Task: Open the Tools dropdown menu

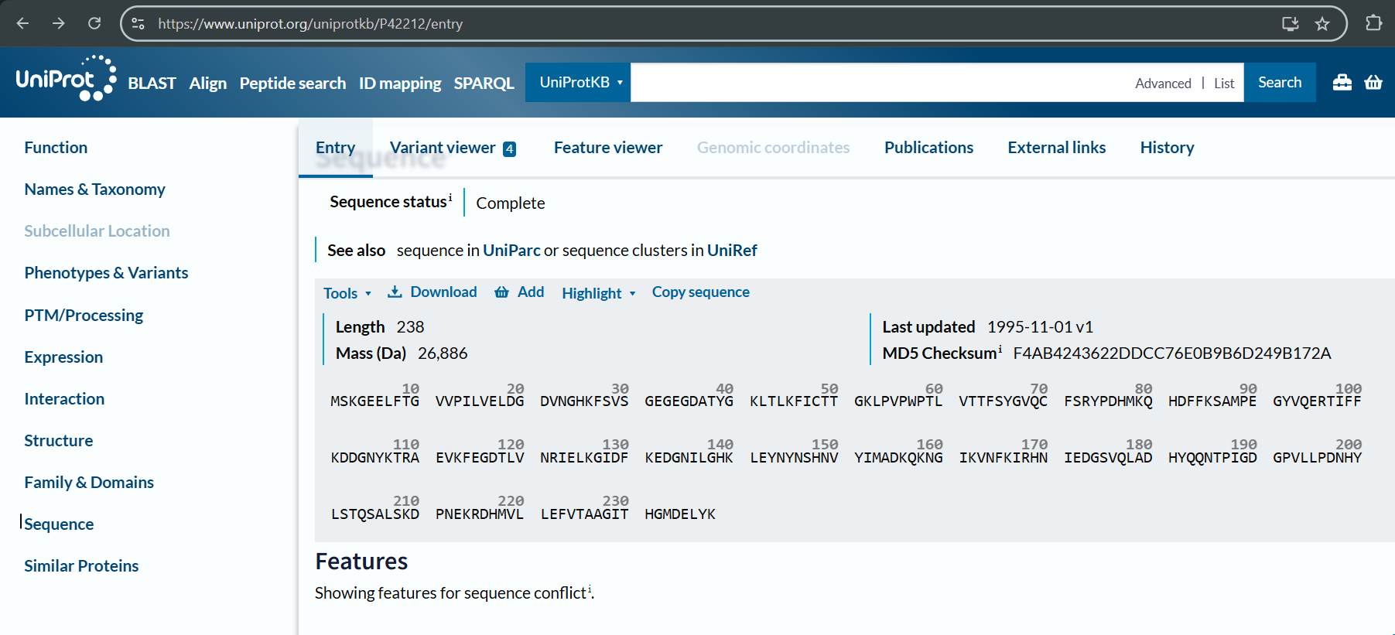Action: point(347,293)
